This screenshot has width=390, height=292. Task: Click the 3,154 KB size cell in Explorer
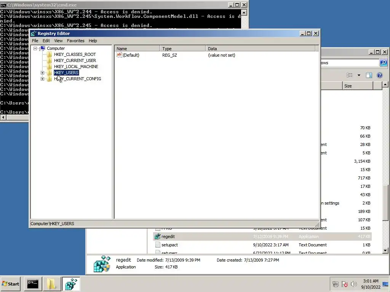(362, 161)
